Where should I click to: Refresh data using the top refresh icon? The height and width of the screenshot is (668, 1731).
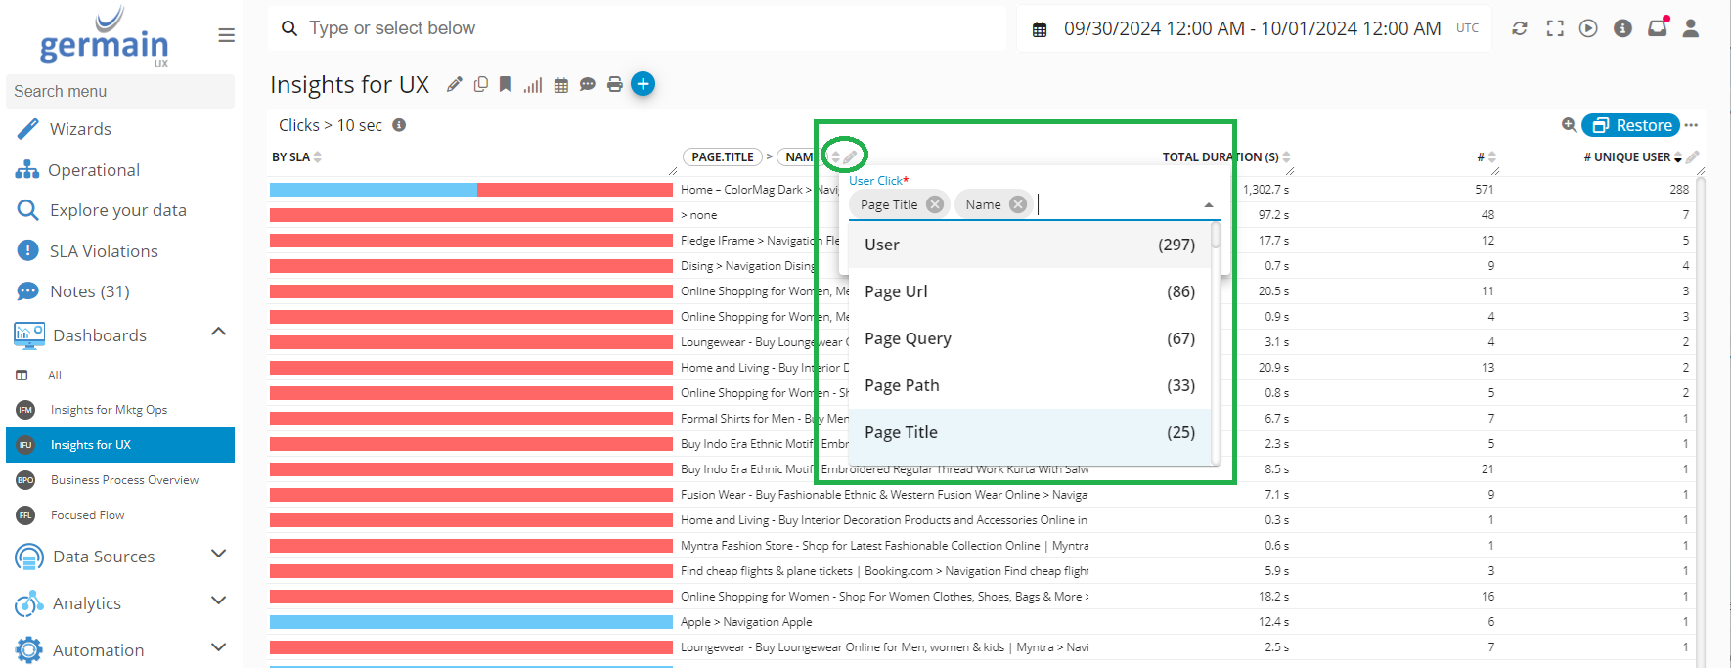coord(1519,28)
